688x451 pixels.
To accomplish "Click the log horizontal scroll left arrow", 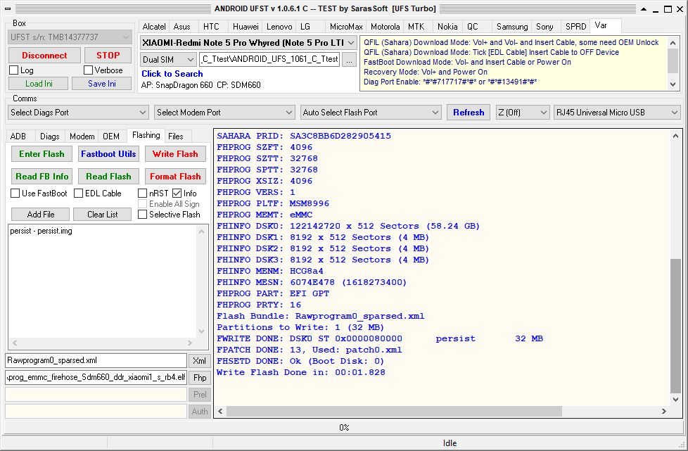I will pos(220,411).
